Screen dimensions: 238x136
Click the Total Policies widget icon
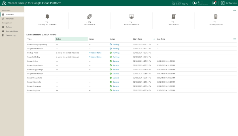pyautogui.click(x=173, y=16)
